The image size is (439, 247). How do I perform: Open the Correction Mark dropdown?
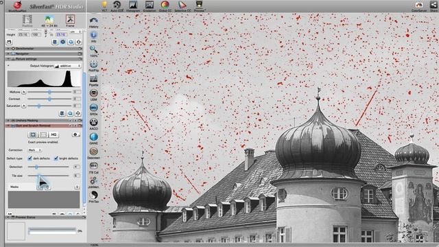35,150
